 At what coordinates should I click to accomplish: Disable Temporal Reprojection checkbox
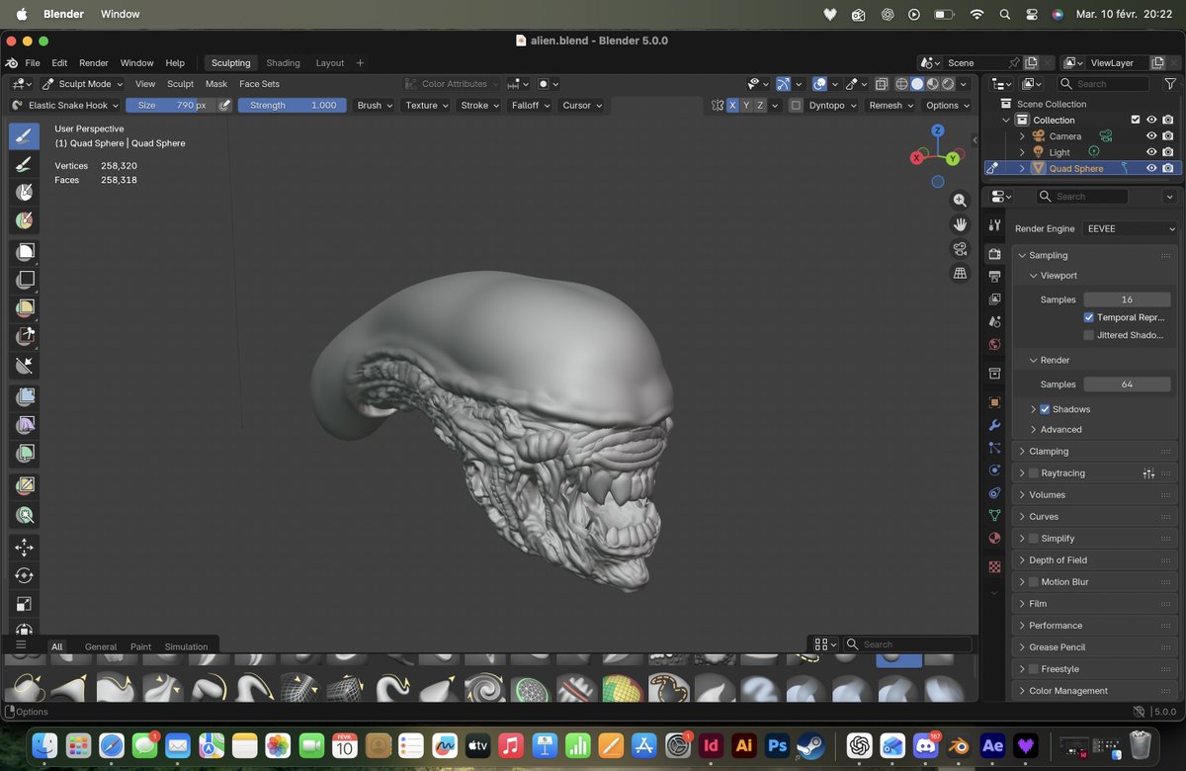(x=1088, y=317)
